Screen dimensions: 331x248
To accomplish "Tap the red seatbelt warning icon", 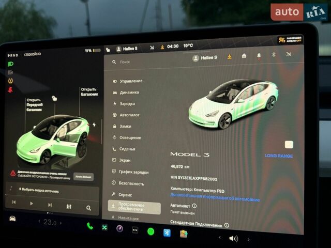I will tap(10, 89).
